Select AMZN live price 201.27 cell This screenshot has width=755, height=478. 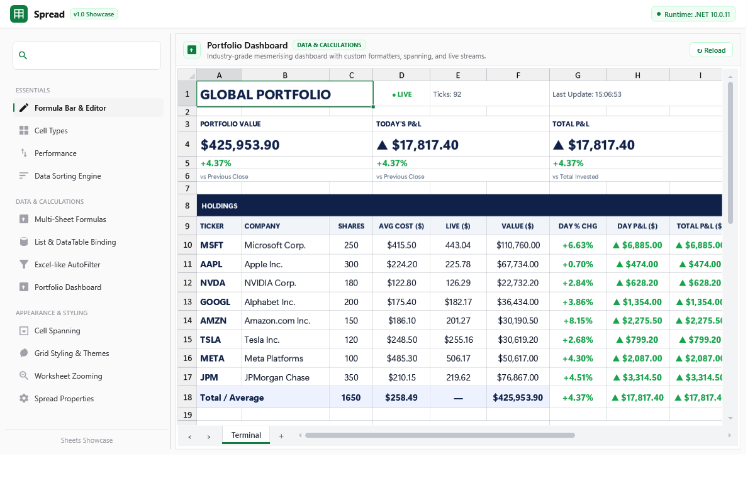coord(458,320)
